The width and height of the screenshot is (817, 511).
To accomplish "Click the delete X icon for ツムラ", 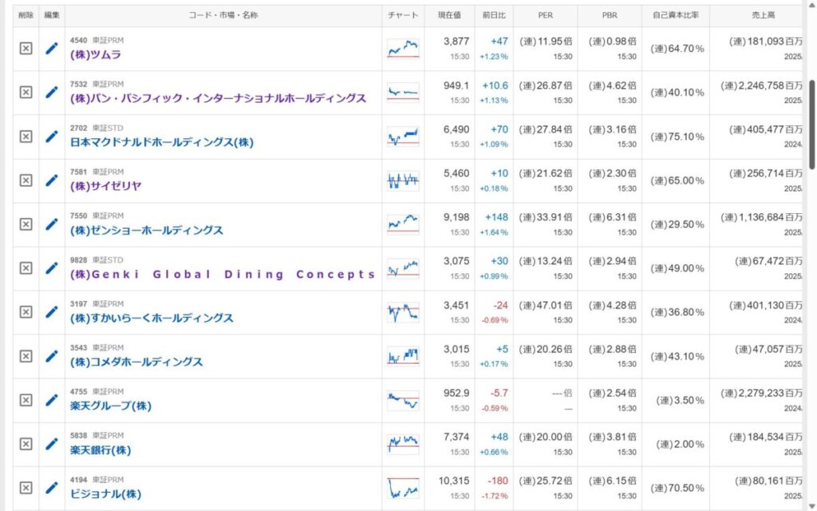I will click(26, 49).
